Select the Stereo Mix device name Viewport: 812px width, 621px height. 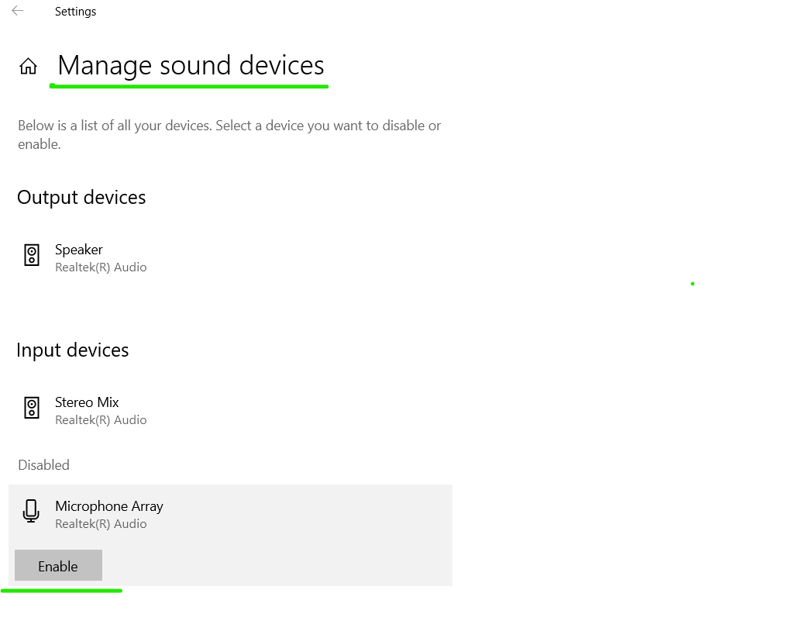87,402
